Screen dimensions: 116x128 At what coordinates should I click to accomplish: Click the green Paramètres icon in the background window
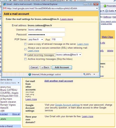(x=105, y=6)
